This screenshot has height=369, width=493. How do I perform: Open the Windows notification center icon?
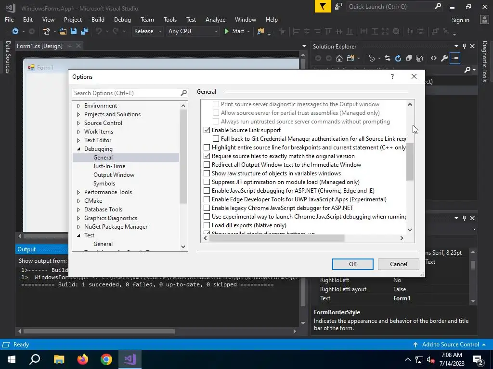(478, 359)
